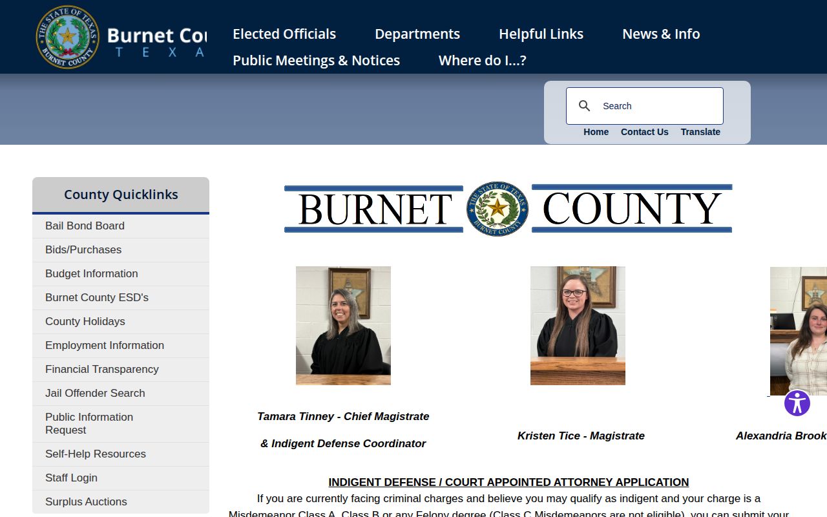Open Staff Login quicklink
This screenshot has height=517, width=827.
click(121, 478)
